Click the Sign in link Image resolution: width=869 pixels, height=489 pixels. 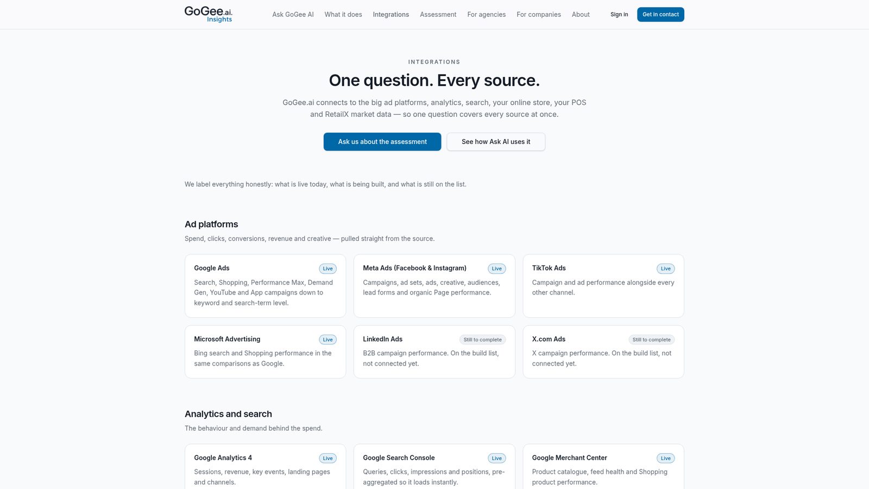coord(619,15)
